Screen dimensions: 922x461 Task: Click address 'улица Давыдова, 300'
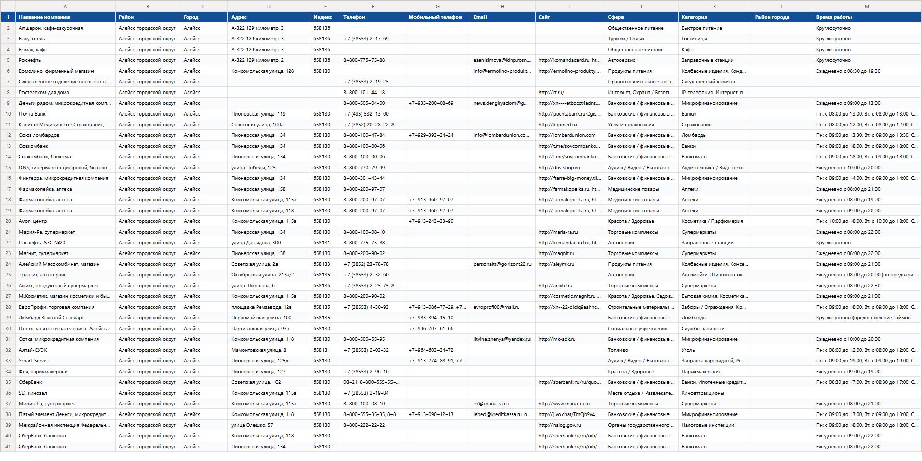coord(269,243)
